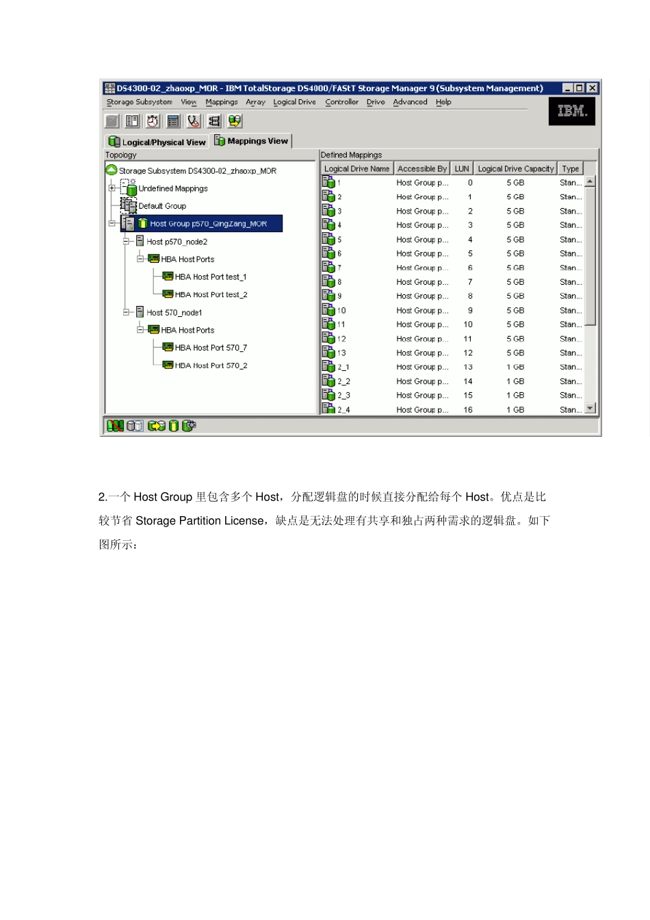Screen dimensions: 650x920
Task: Select the Default Group tree item
Action: [x=162, y=206]
